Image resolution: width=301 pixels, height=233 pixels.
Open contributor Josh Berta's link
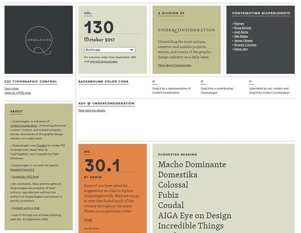tap(241, 32)
